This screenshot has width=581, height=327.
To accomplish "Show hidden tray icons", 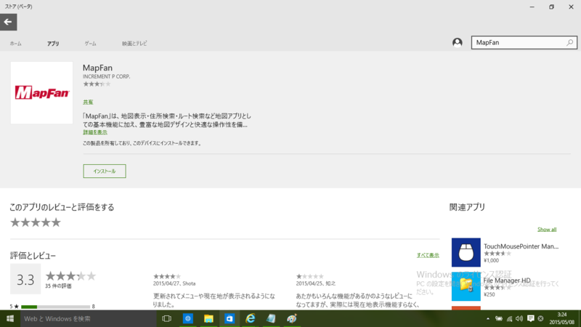I will click(x=488, y=318).
